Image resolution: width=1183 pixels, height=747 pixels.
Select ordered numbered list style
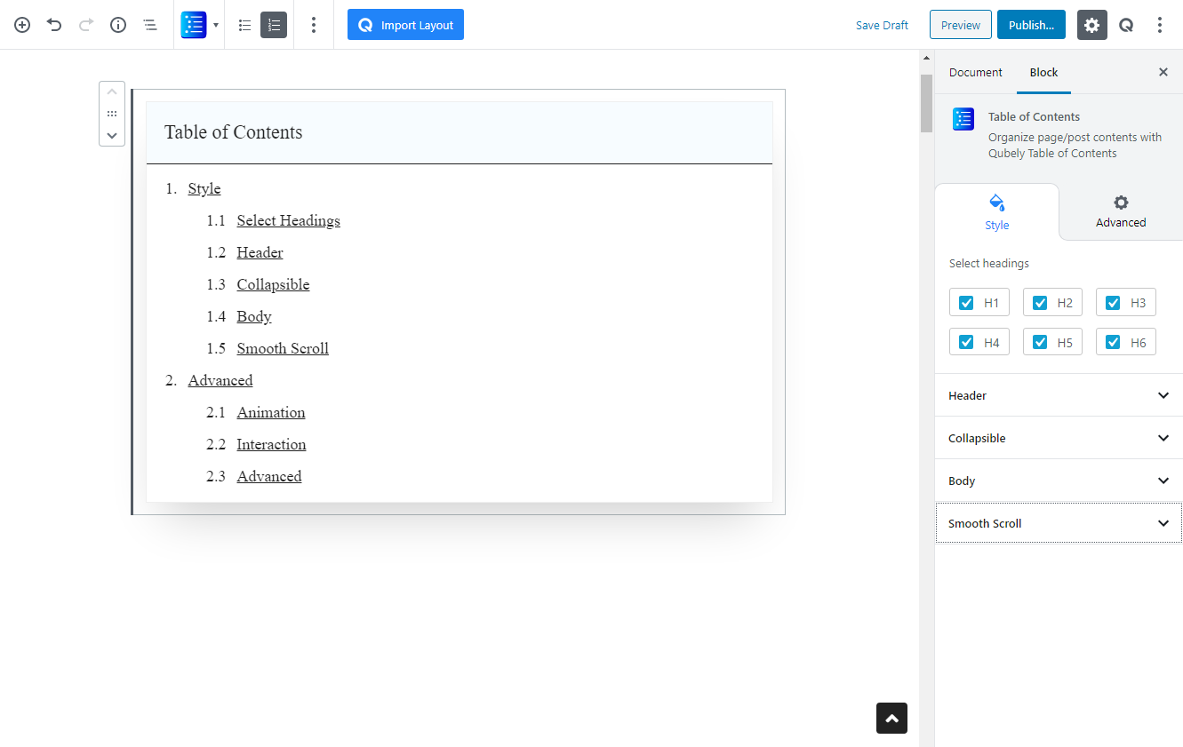[274, 25]
